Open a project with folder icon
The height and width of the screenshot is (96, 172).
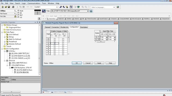pos(6,7)
